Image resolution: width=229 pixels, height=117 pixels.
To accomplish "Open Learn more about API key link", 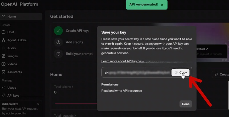I will [x=123, y=61].
